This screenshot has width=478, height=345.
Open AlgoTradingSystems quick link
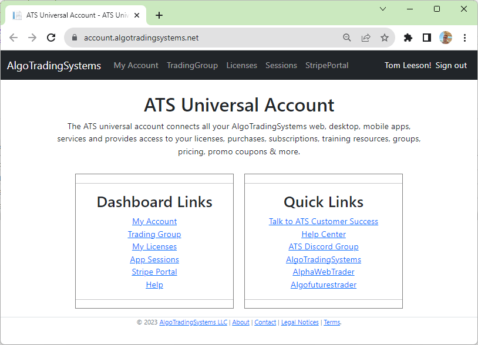point(324,259)
